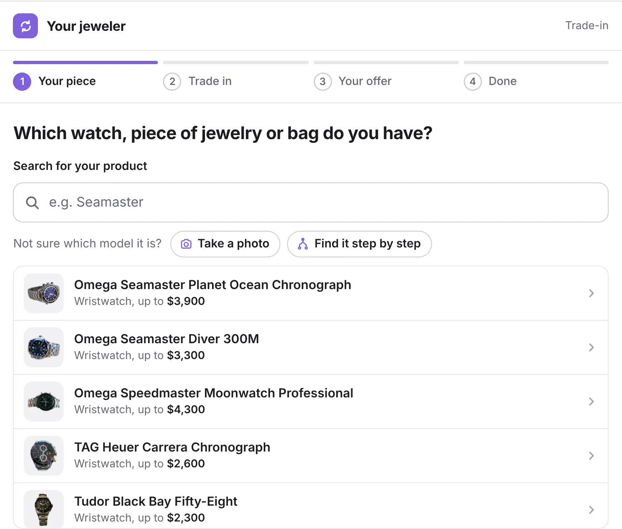Click the Not sure which model it is? text
Screen dimensions: 622x529
pos(87,244)
